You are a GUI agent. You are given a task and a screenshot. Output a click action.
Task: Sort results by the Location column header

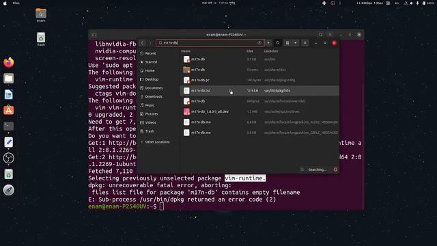click(x=271, y=51)
